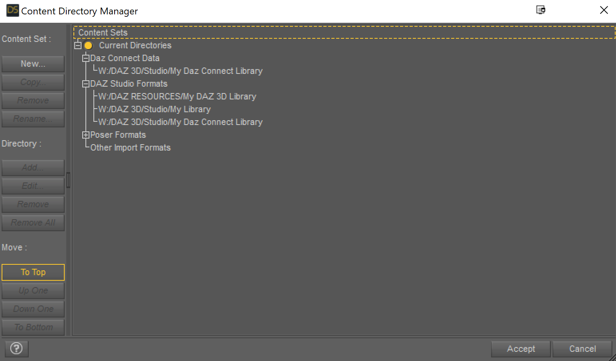The image size is (616, 361).
Task: Click Remove under Content Set
Action: [x=33, y=101]
